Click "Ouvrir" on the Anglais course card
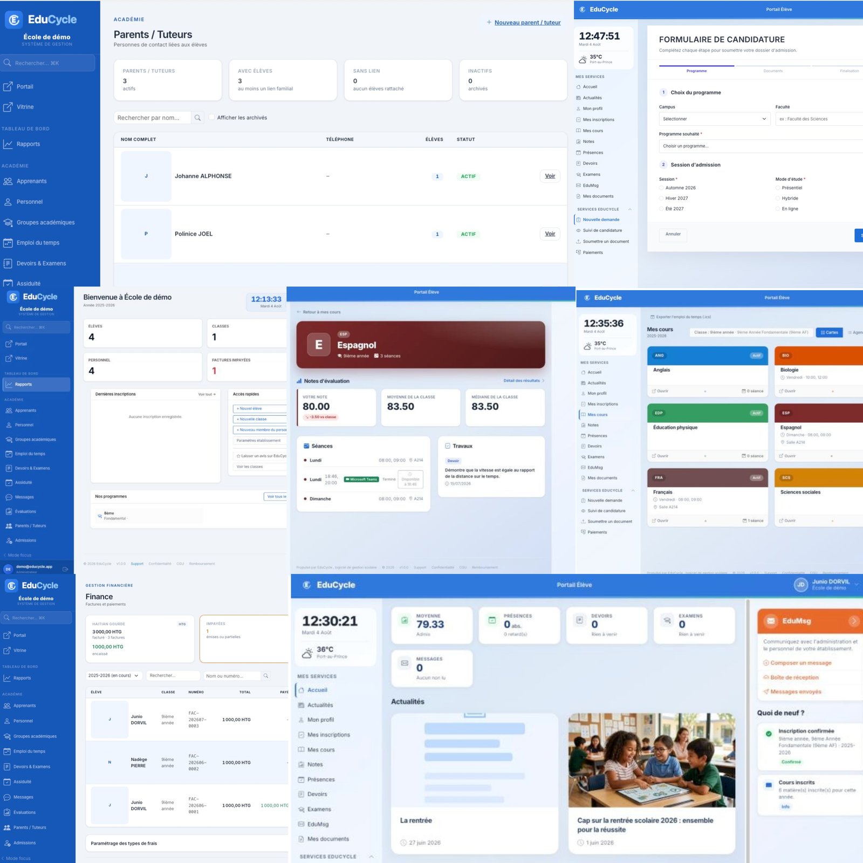 (x=660, y=391)
